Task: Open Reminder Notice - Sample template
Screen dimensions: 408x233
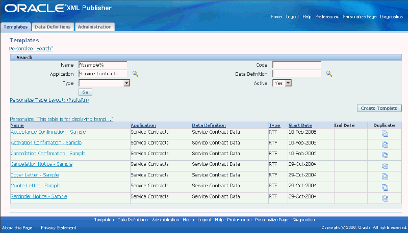Action: 39,196
